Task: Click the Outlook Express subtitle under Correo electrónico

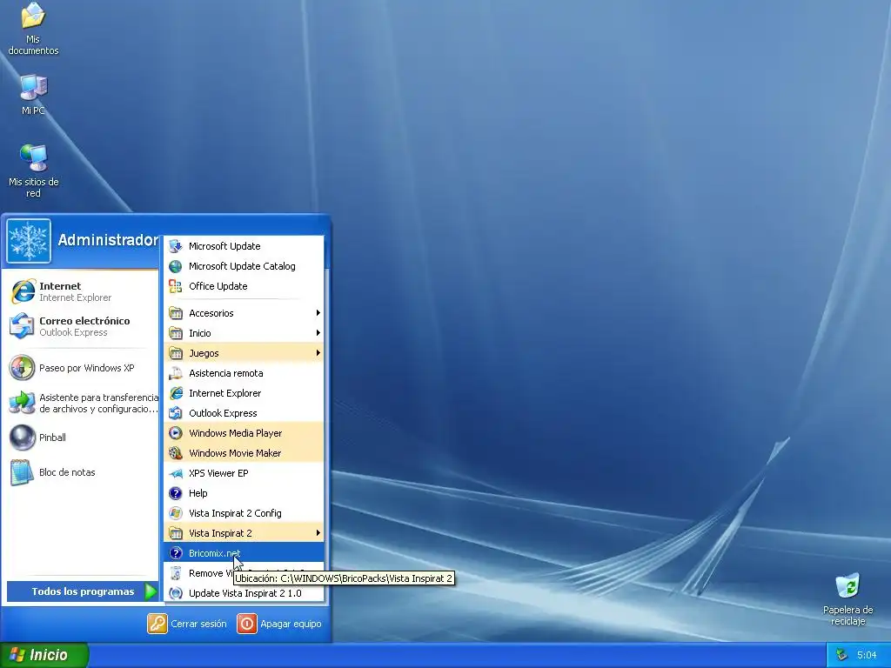Action: click(x=73, y=332)
